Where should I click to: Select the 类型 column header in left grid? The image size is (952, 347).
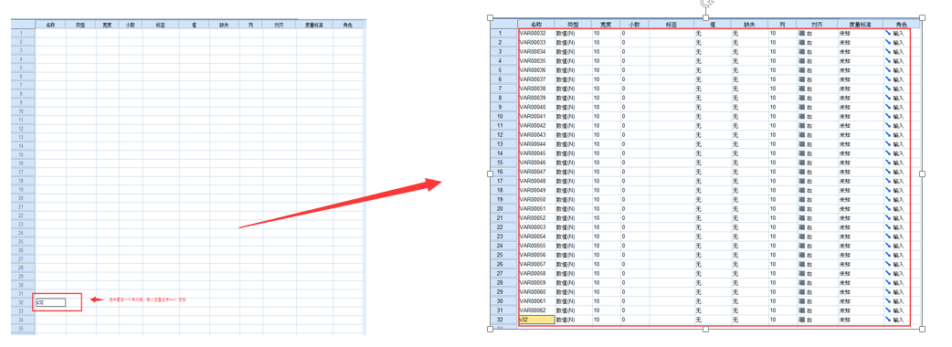(x=80, y=25)
